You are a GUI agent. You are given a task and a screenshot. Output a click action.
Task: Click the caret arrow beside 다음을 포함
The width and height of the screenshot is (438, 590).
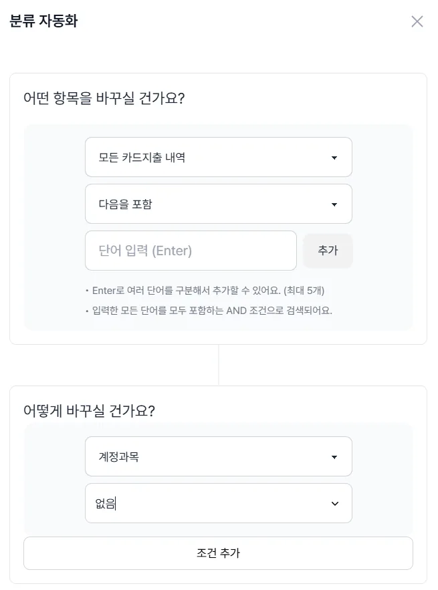334,204
